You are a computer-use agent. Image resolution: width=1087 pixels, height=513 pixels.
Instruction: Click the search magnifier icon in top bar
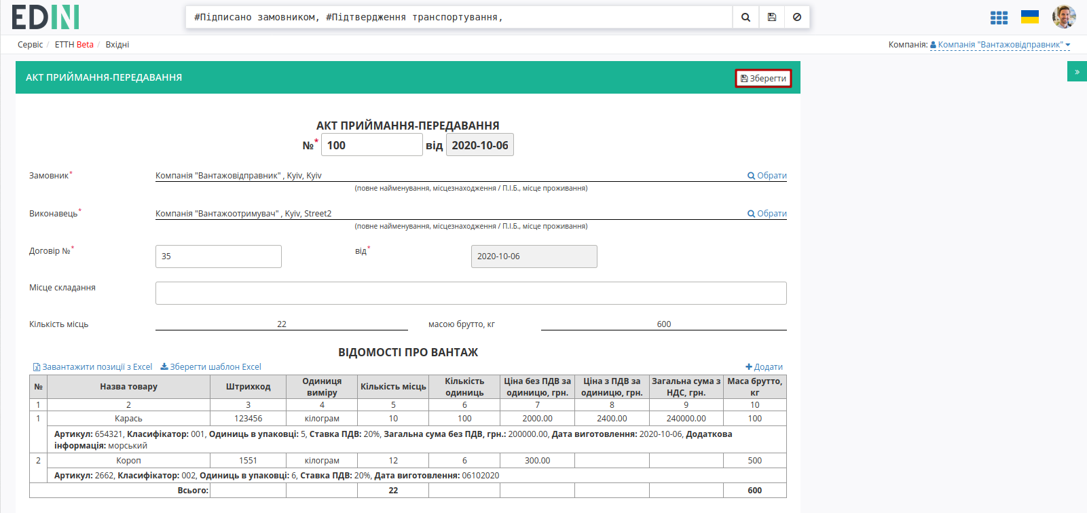pos(745,17)
